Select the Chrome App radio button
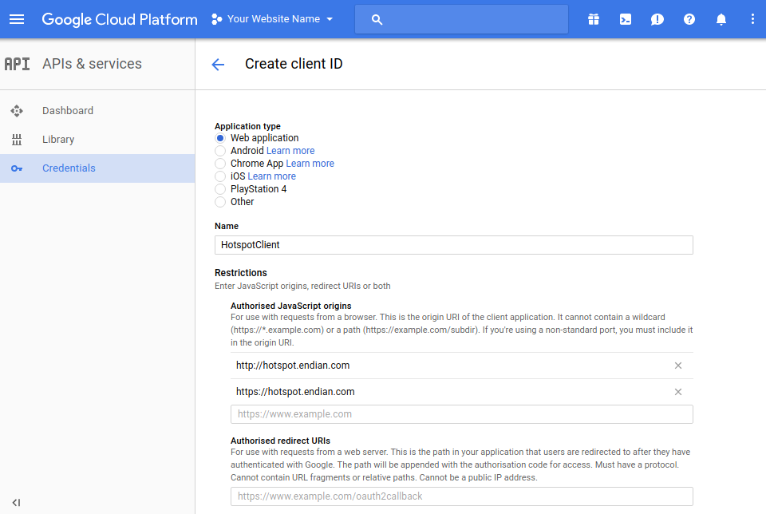This screenshot has height=514, width=766. (220, 163)
